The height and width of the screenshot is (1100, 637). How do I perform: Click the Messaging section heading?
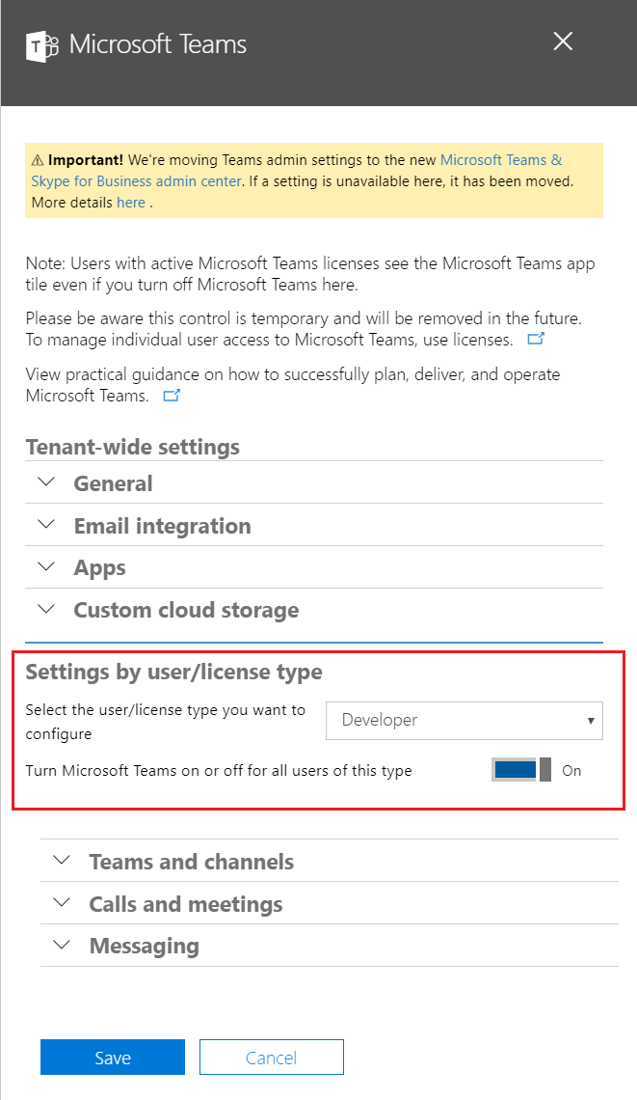144,947
